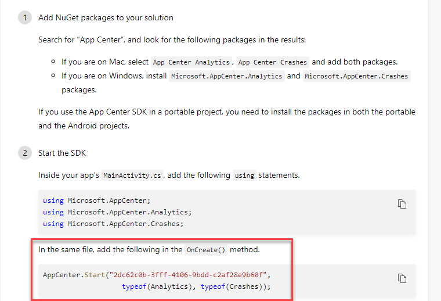Click the step 2 number badge
The height and width of the screenshot is (301, 441).
[x=25, y=153]
